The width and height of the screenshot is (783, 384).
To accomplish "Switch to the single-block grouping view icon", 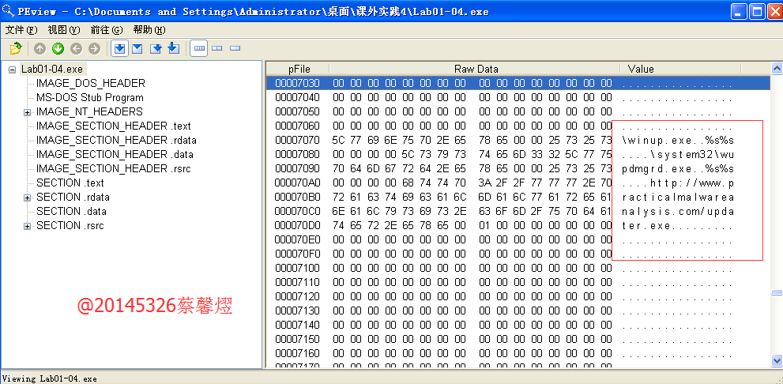I will [235, 49].
